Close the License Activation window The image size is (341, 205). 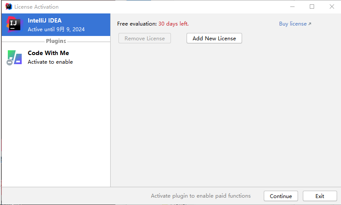point(331,7)
